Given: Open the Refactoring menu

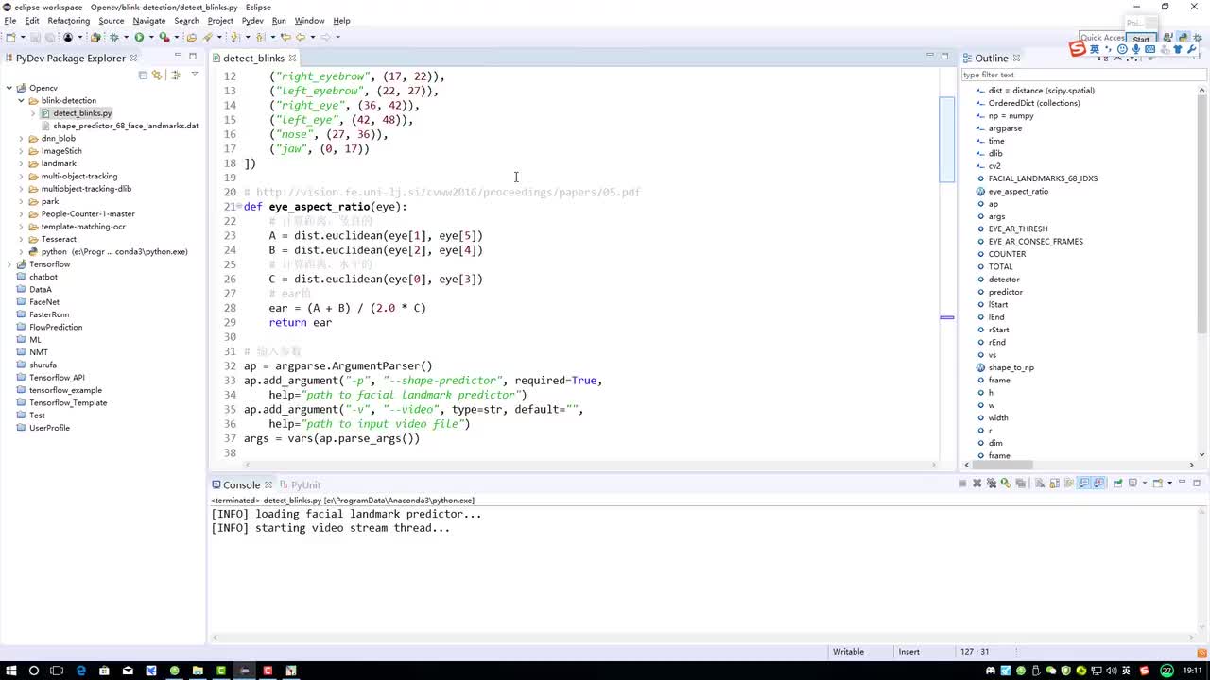Looking at the screenshot, I should point(68,21).
